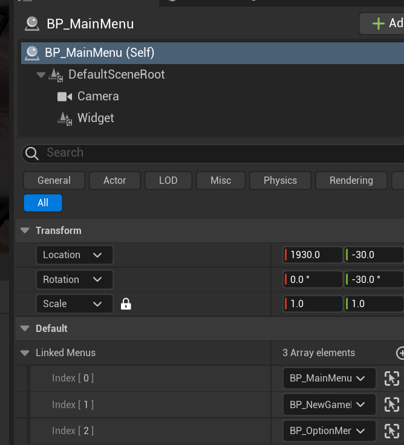The height and width of the screenshot is (445, 404).
Task: Open the Location type dropdown
Action: (x=74, y=255)
